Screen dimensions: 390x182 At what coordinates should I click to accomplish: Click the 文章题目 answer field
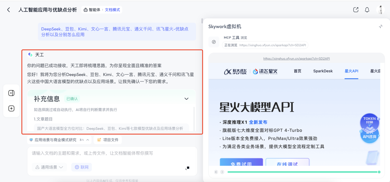[112, 128]
